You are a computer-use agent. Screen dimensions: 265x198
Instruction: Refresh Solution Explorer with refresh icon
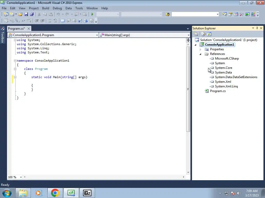pos(209,34)
